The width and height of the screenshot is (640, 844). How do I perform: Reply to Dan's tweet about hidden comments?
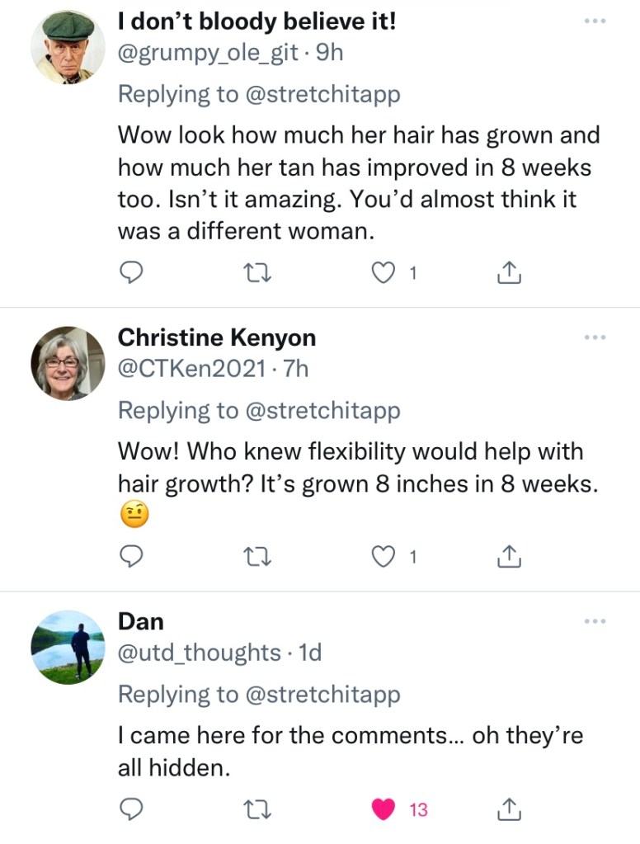(x=132, y=810)
